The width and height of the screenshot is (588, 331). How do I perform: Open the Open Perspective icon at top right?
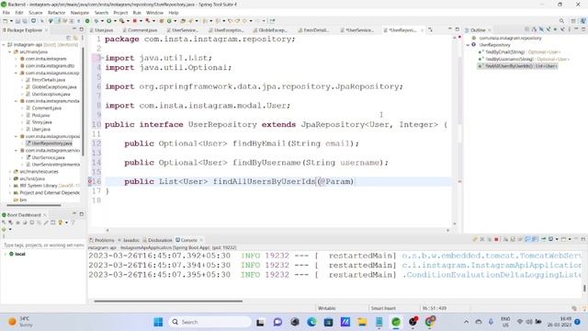[573, 21]
